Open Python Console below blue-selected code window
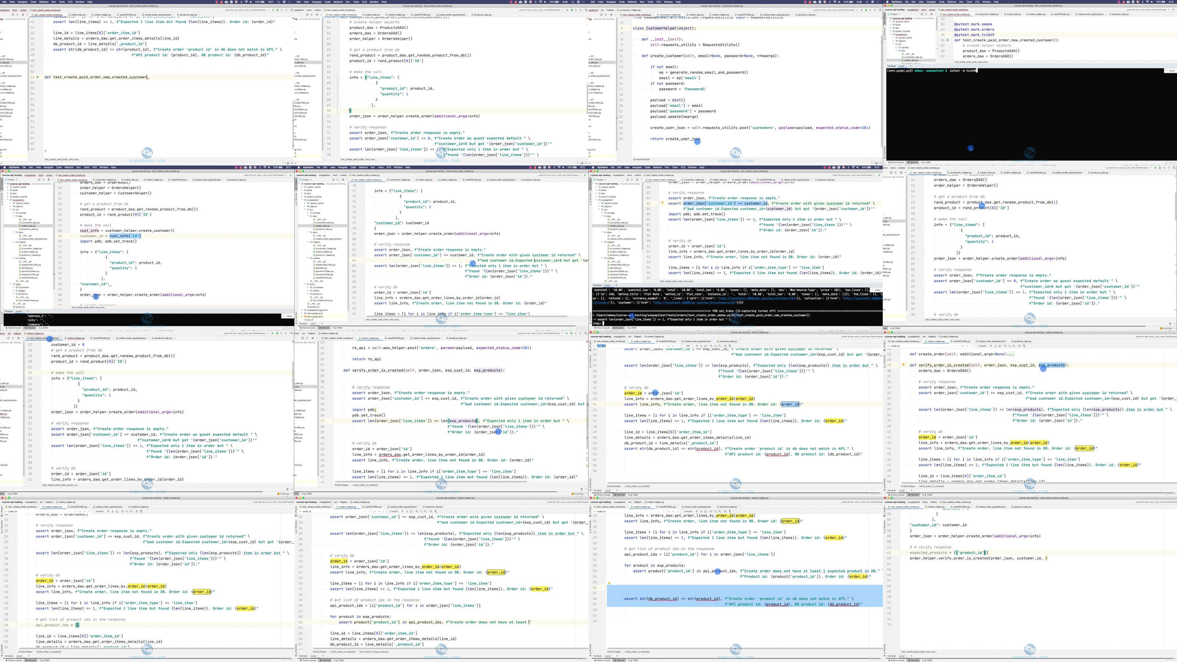 pos(603,660)
